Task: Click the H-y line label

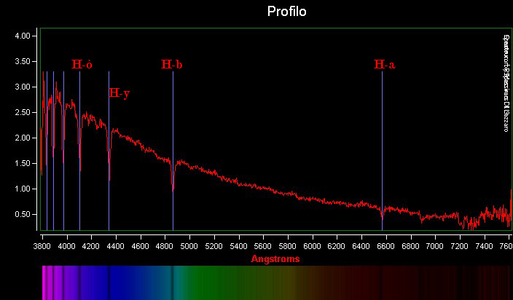Action: click(x=119, y=92)
